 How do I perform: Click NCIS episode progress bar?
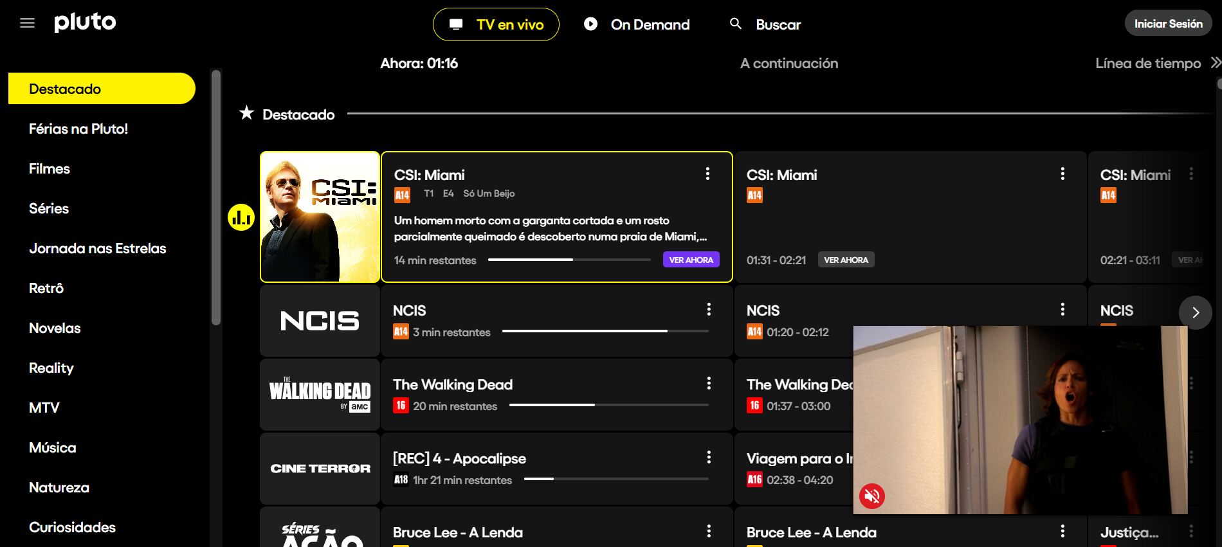[x=605, y=331]
